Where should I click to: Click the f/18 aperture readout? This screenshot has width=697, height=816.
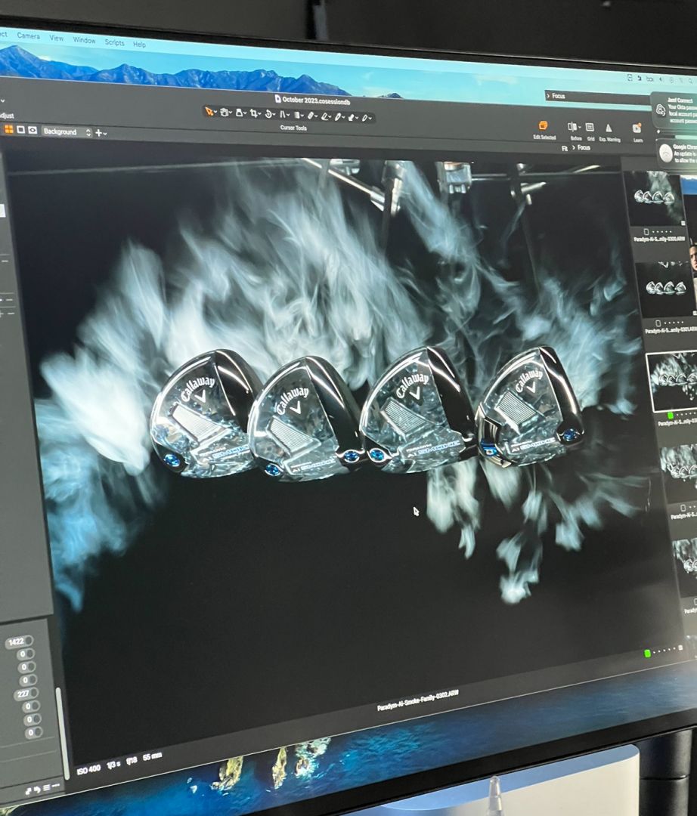click(x=132, y=761)
